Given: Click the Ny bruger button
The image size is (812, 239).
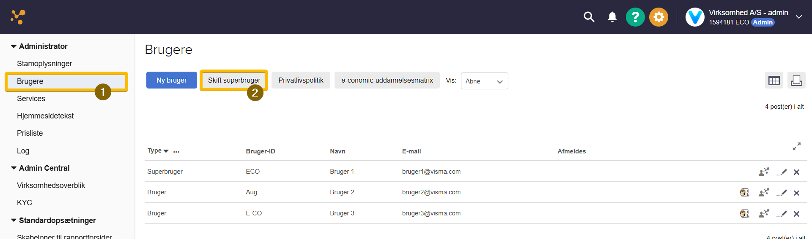Looking at the screenshot, I should [x=171, y=80].
